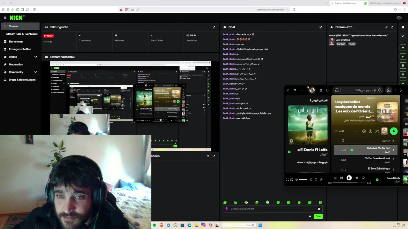Open Stream-URL & -Schlüssel page
408x229 pixels.
tap(22, 34)
